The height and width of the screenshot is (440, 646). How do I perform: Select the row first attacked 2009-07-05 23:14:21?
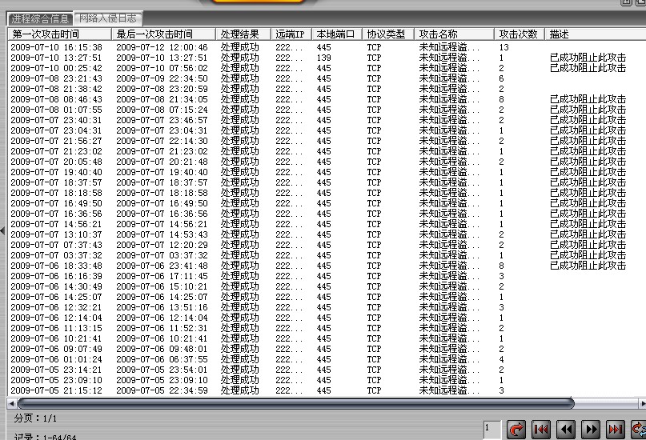click(327, 370)
